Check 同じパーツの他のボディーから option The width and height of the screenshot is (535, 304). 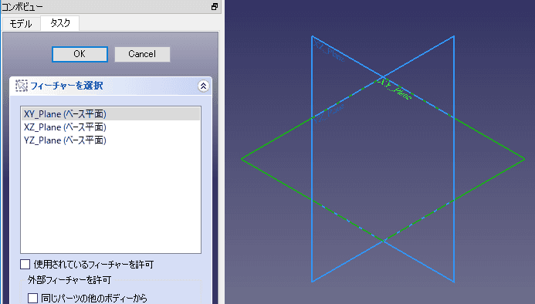[x=32, y=298]
